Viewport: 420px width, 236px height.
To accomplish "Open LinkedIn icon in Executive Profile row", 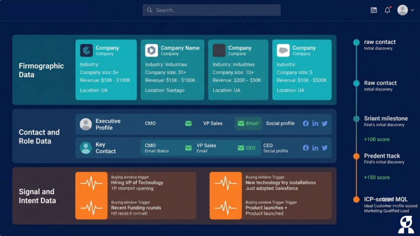I will [x=315, y=123].
